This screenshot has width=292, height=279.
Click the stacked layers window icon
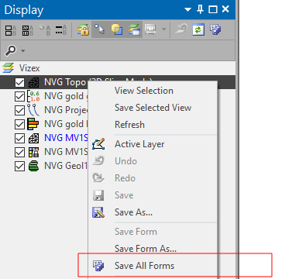[x=134, y=29]
